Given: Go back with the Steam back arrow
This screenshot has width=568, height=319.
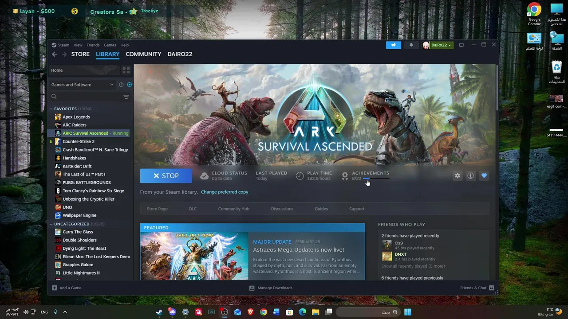Looking at the screenshot, I should pos(54,54).
